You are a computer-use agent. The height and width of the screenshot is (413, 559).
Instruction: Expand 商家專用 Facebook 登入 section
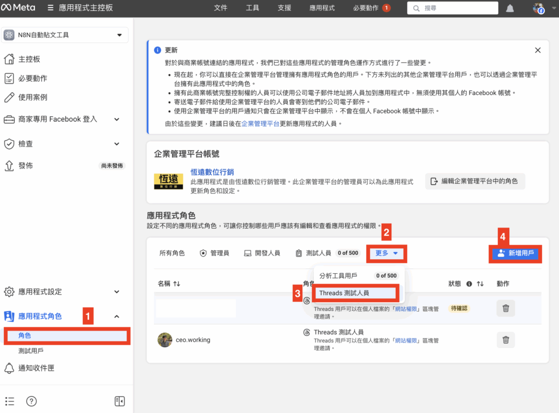point(117,119)
